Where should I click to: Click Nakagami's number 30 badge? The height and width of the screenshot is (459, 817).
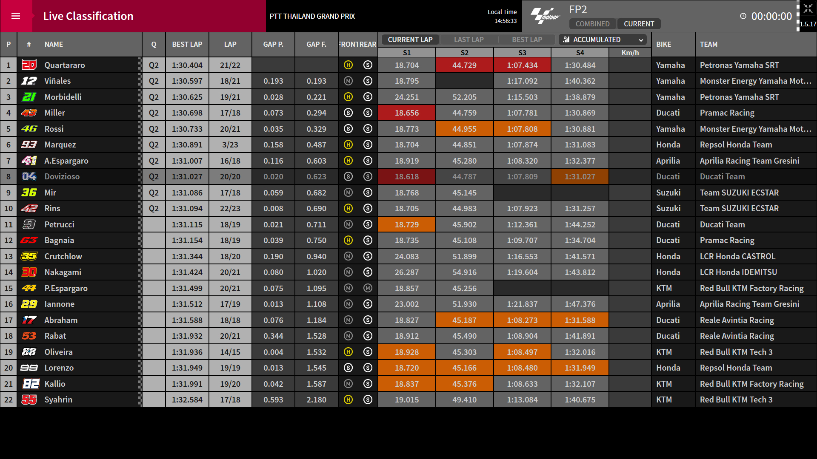(29, 272)
